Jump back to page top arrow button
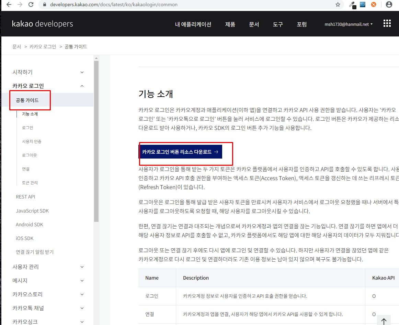The image size is (399, 325). tap(384, 321)
